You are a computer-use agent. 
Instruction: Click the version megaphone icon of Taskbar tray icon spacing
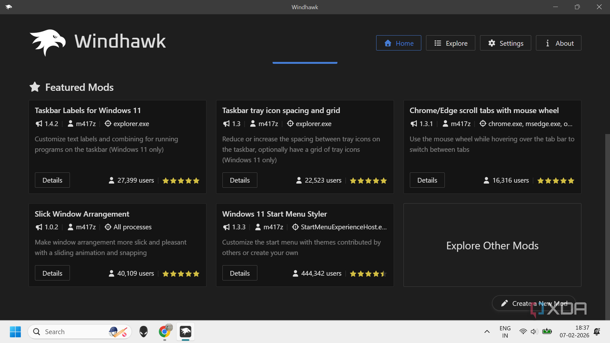click(226, 123)
